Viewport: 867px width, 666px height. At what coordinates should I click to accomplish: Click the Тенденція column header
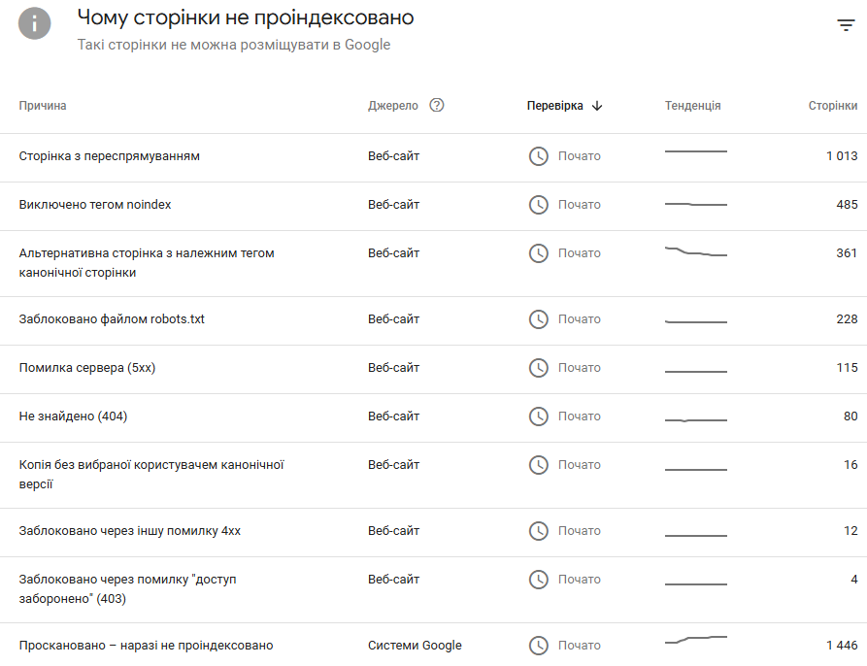pos(692,106)
